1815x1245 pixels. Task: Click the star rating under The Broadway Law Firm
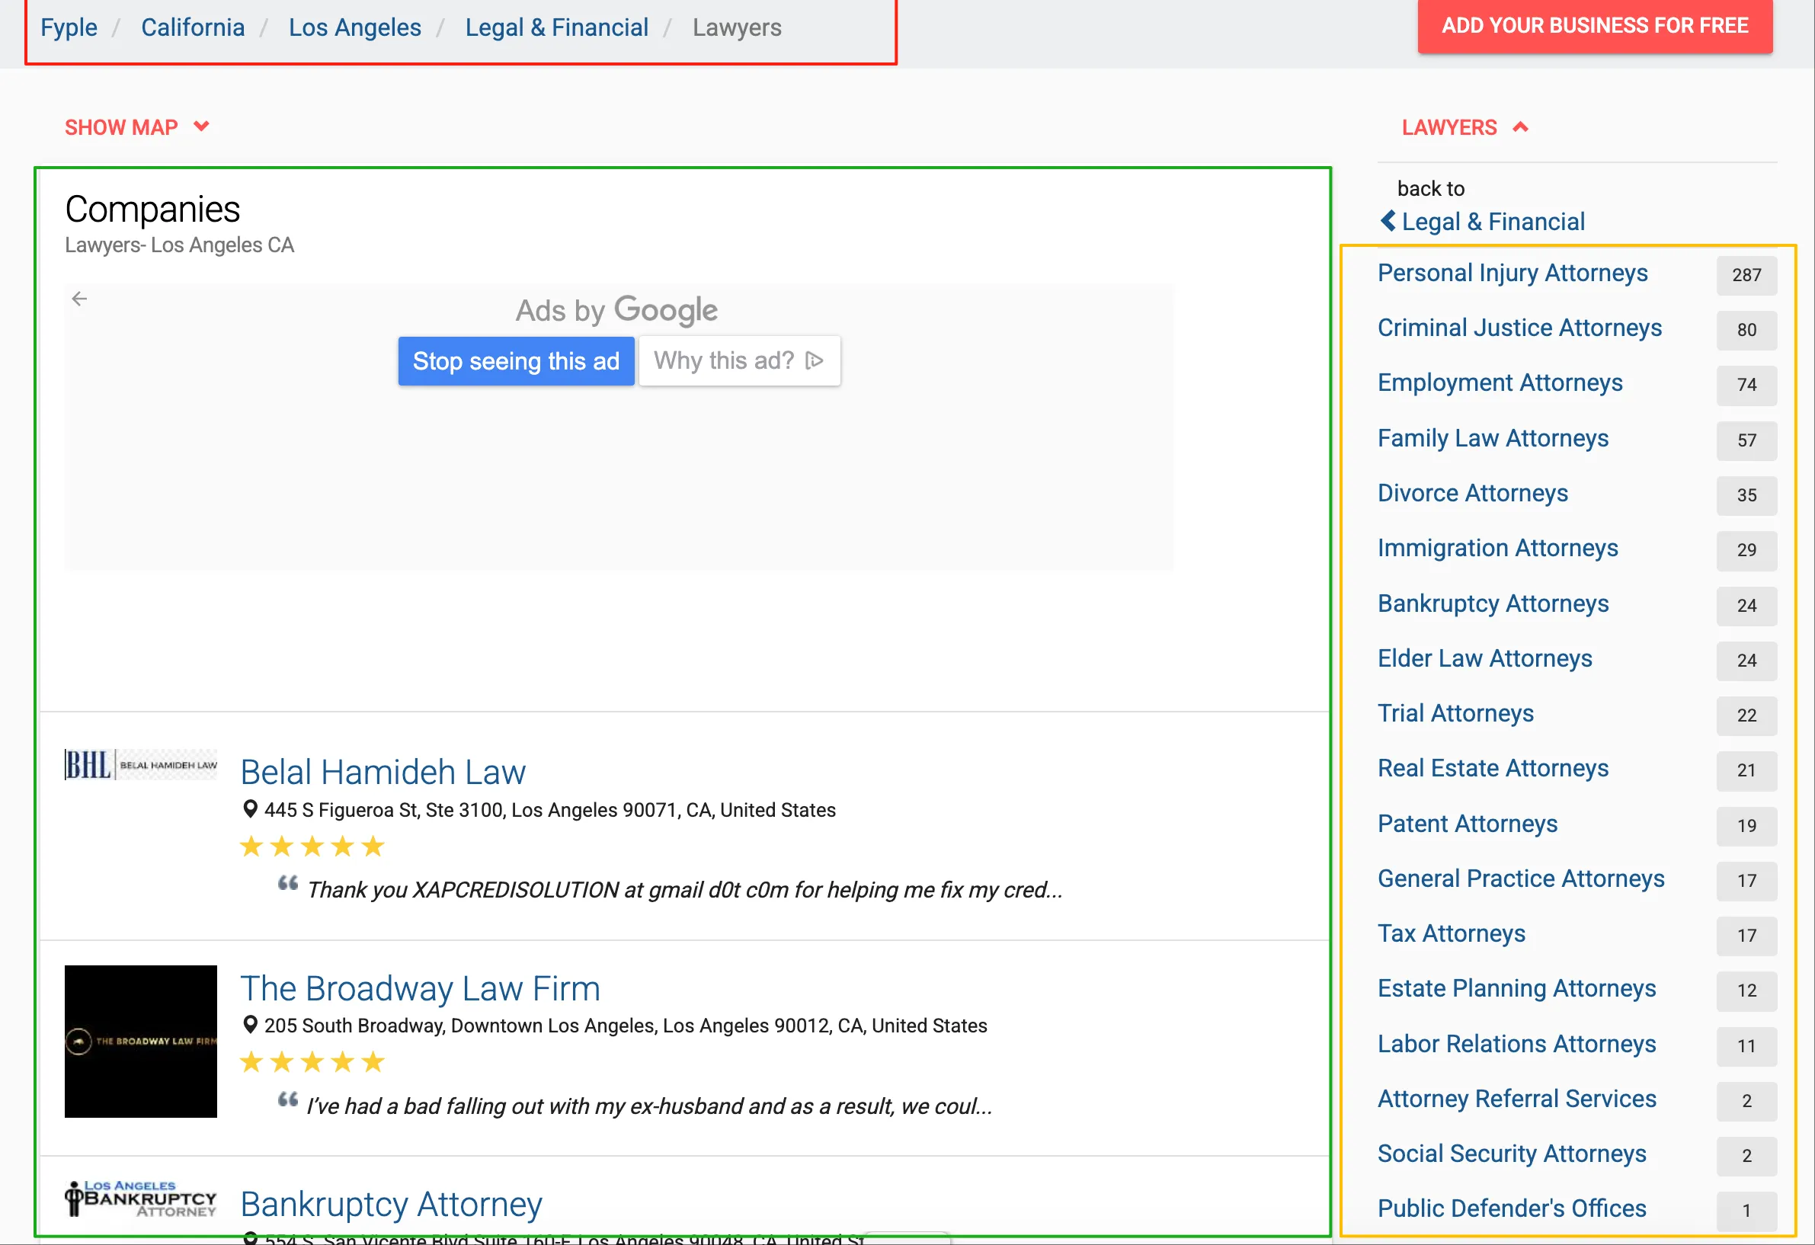(x=312, y=1062)
